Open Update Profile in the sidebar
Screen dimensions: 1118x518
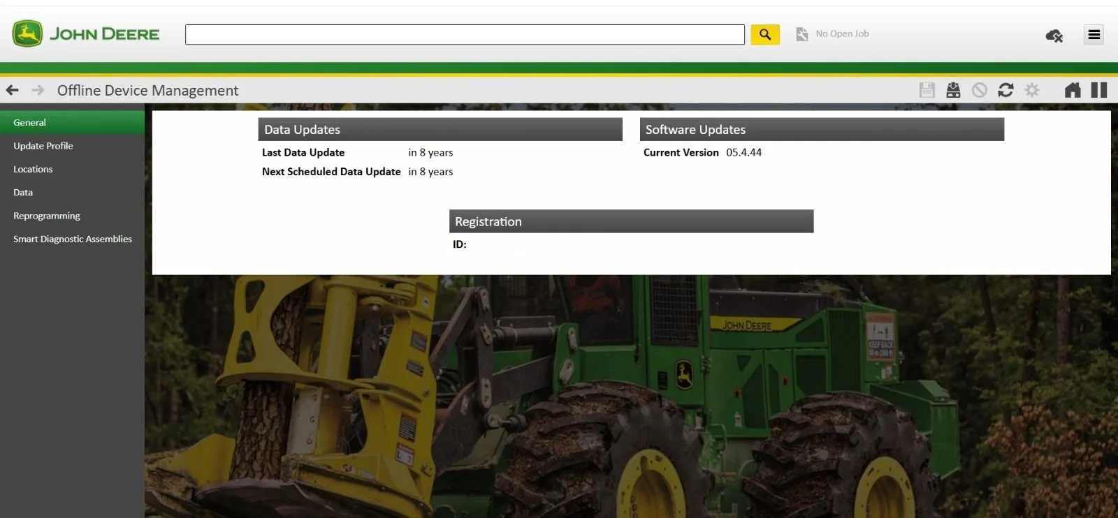point(43,146)
